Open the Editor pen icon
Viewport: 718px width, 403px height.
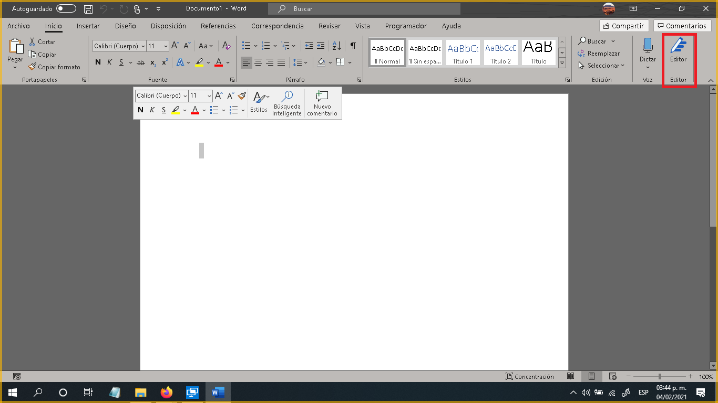pyautogui.click(x=678, y=45)
